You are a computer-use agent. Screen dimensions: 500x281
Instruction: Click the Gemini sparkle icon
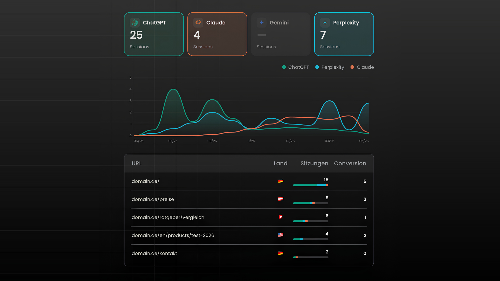[x=261, y=23]
